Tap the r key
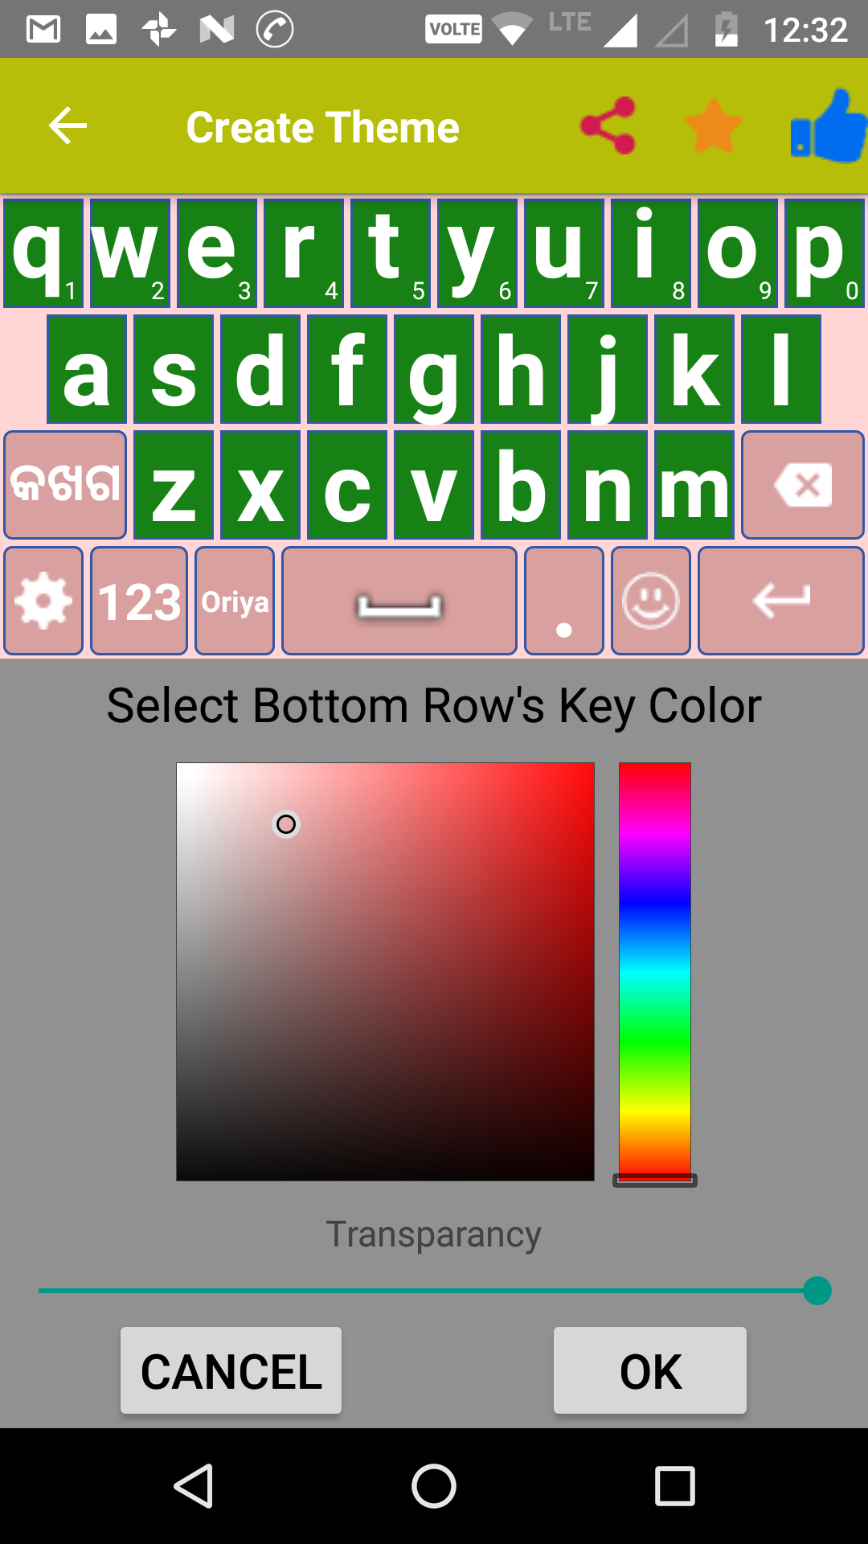The width and height of the screenshot is (868, 1544). (x=304, y=253)
